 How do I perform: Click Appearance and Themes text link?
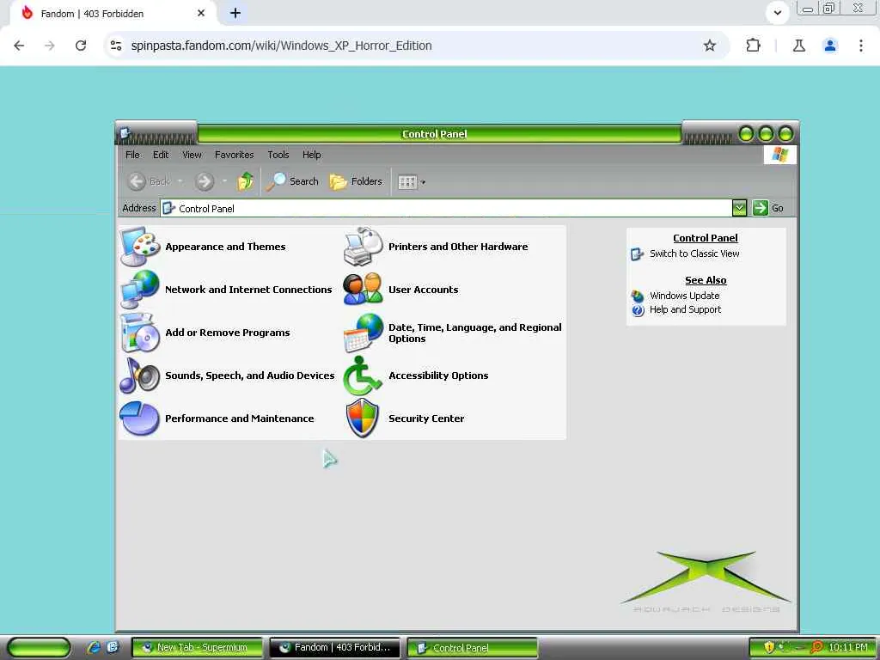(x=225, y=247)
